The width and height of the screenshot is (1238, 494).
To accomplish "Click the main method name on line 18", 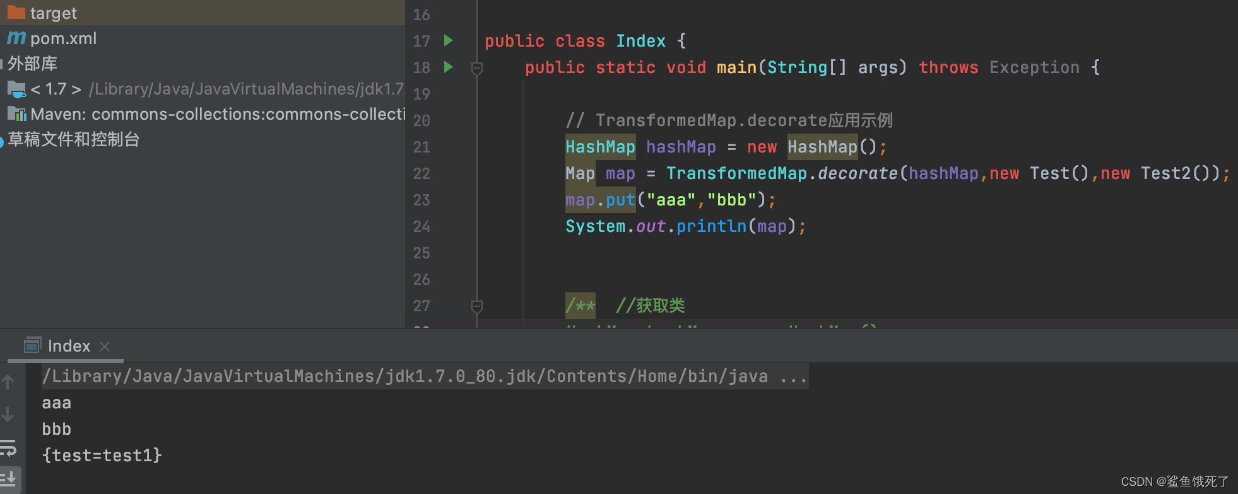I will (x=736, y=67).
